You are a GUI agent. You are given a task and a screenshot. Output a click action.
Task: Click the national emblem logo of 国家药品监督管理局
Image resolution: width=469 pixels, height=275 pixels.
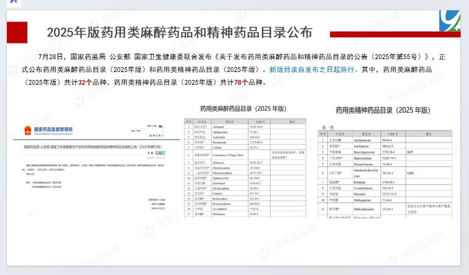(27, 130)
